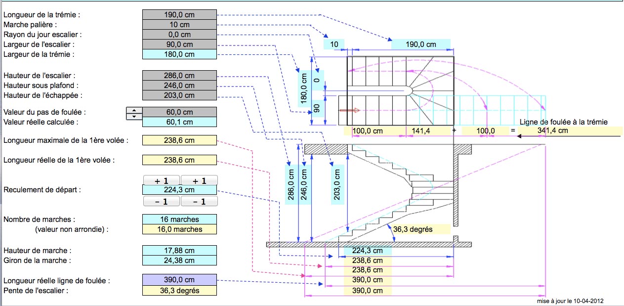Image resolution: width=624 pixels, height=306 pixels.
Task: Select the Valeur du pas de foulée field
Action: 179,112
